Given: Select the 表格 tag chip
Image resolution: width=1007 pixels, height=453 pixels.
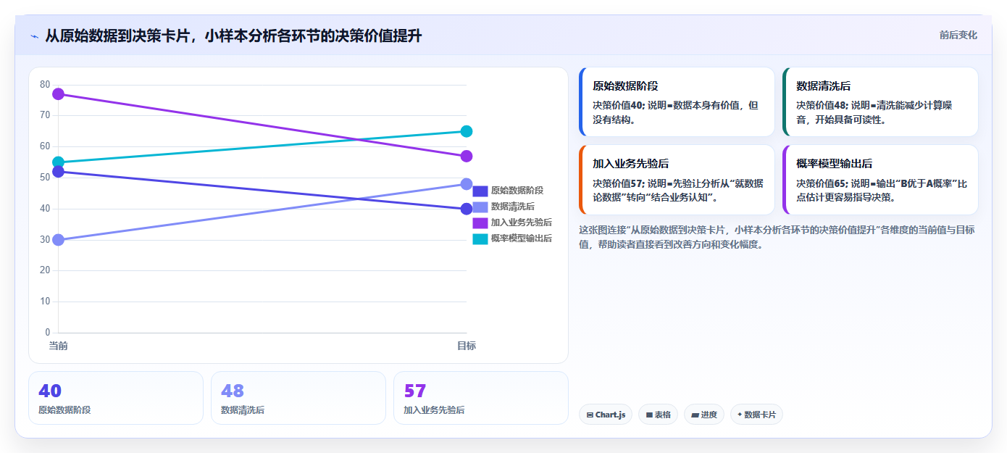Looking at the screenshot, I should tap(658, 415).
